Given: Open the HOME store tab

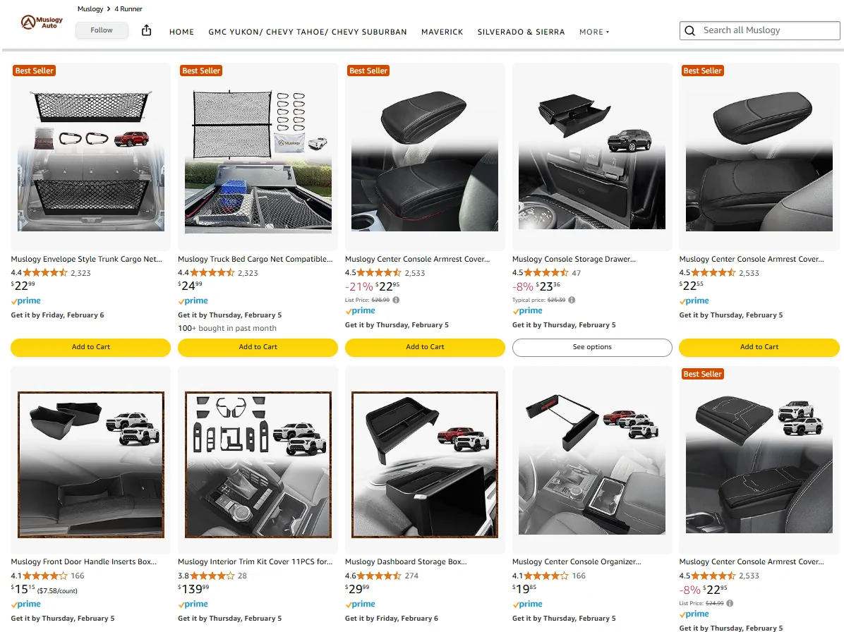Looking at the screenshot, I should [x=181, y=32].
